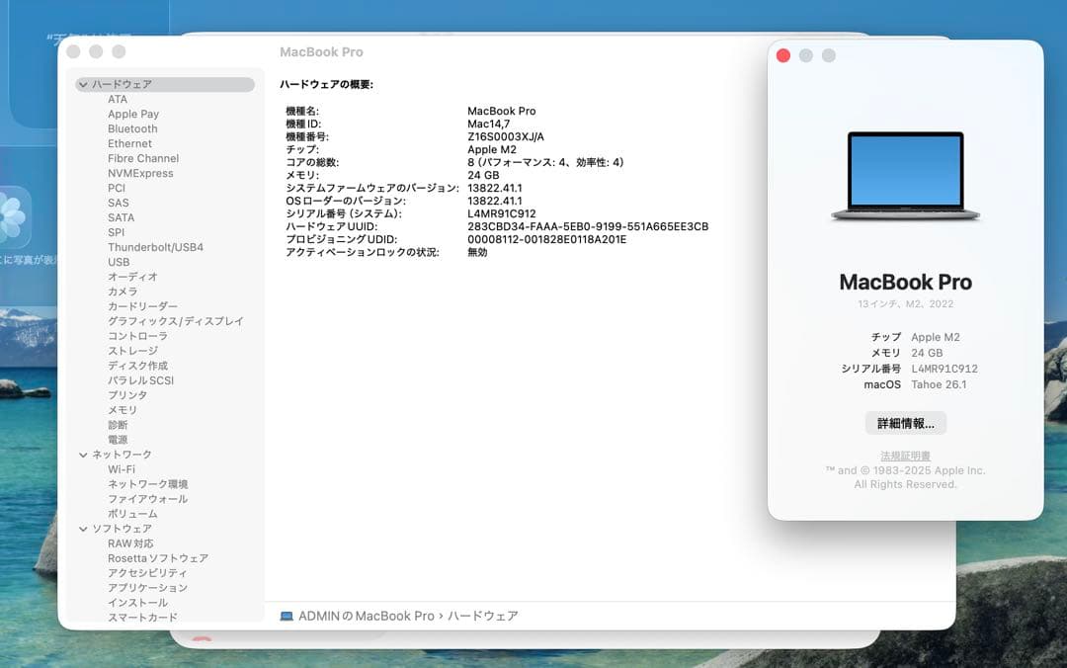
Task: Open the RAW対応 entry
Action: pos(130,543)
